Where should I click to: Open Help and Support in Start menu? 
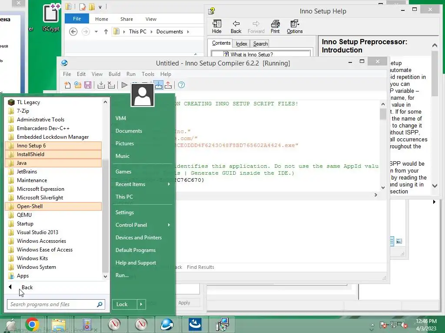(136, 263)
